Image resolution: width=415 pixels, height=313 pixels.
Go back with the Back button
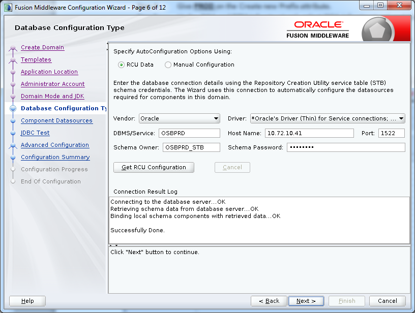point(269,301)
